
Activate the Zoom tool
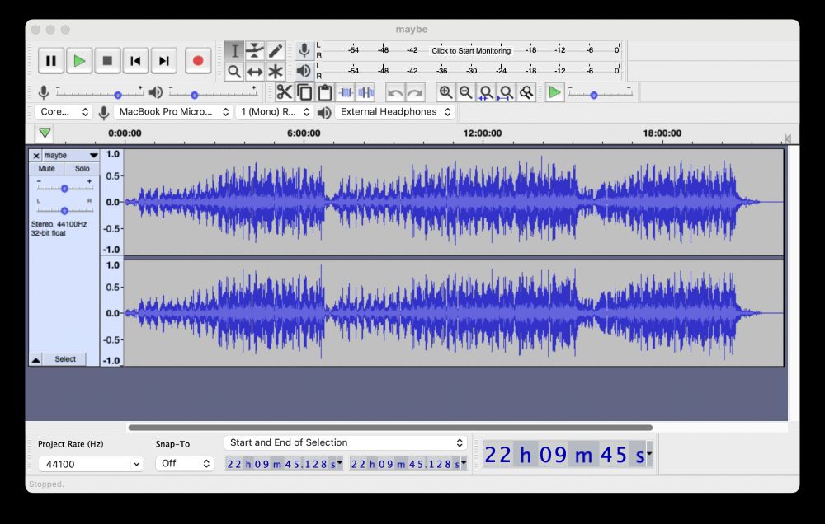(x=235, y=71)
